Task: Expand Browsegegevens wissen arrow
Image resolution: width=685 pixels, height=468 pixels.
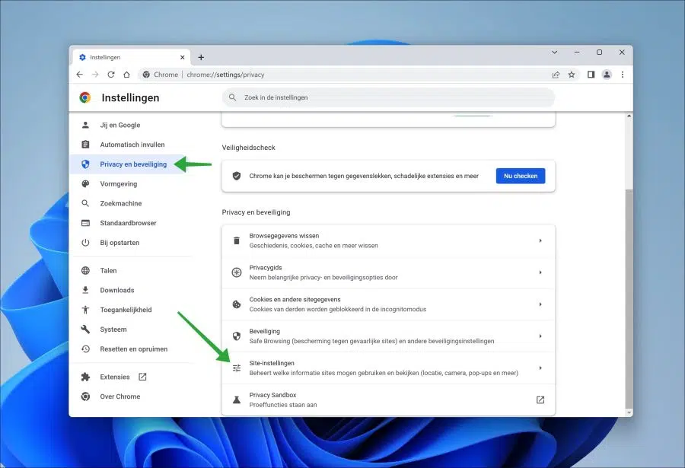Action: pos(540,240)
